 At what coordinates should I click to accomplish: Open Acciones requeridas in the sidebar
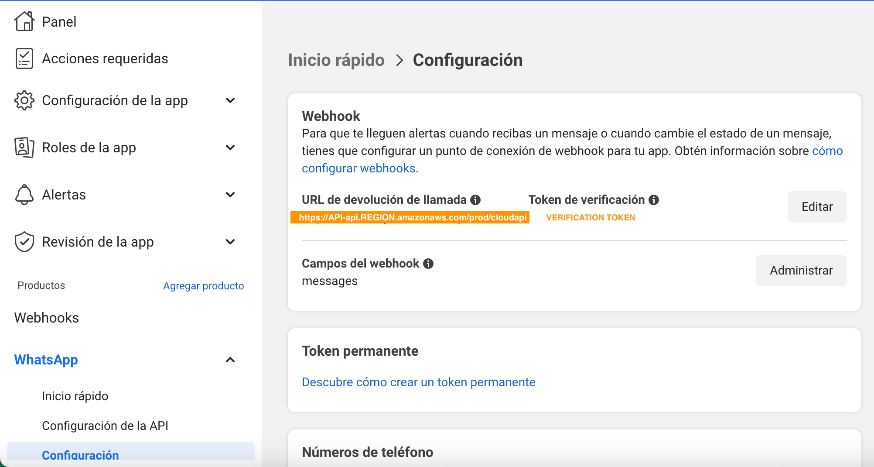(105, 58)
